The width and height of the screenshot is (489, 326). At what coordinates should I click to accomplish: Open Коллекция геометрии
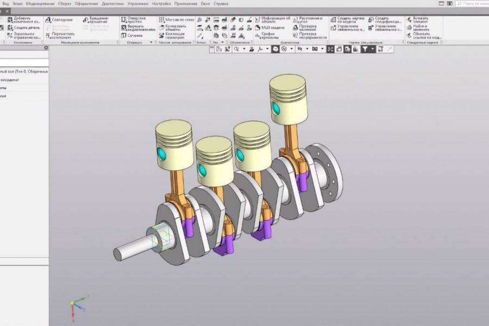pyautogui.click(x=172, y=35)
